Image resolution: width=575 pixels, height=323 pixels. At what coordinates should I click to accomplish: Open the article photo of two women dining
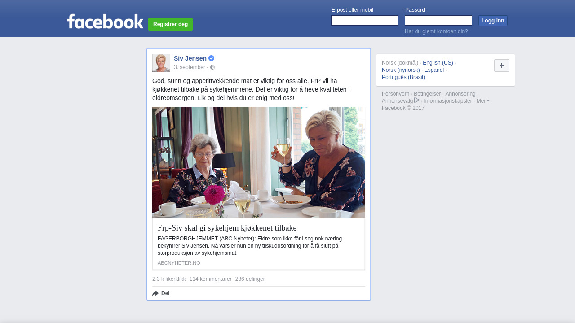259,162
